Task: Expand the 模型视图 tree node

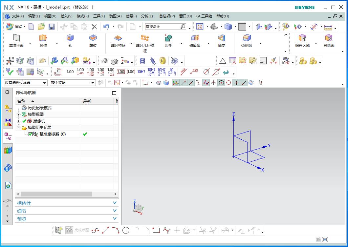Action: tap(19, 114)
